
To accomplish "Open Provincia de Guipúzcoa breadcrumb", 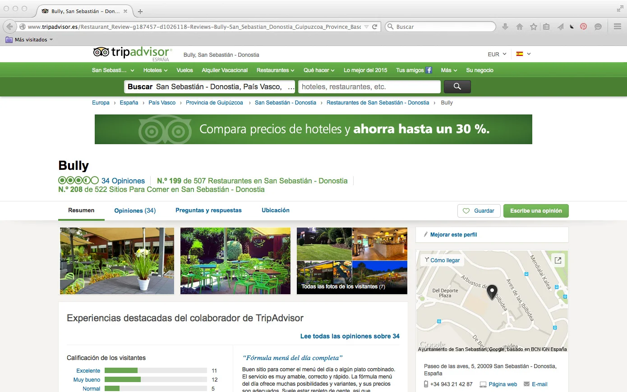I will pos(214,103).
